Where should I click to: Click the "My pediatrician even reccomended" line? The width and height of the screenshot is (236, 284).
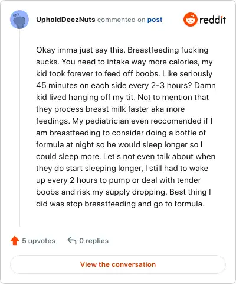pos(124,121)
